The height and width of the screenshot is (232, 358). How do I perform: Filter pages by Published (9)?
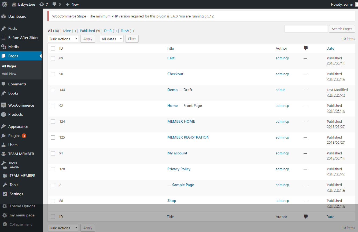click(x=90, y=31)
